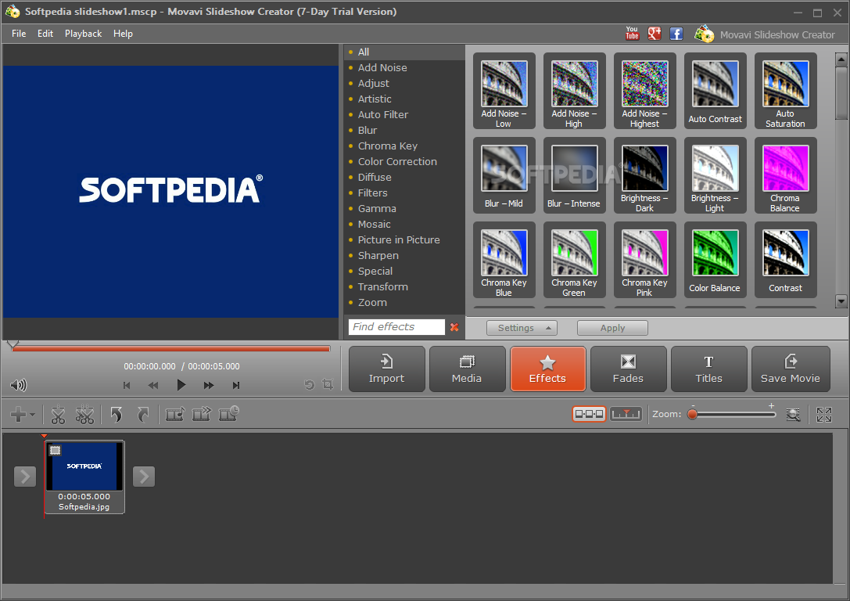This screenshot has height=601, width=850.
Task: Open the YouTube link icon
Action: [632, 34]
